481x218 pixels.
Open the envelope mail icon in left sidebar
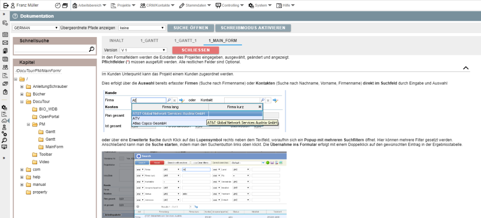click(5, 43)
